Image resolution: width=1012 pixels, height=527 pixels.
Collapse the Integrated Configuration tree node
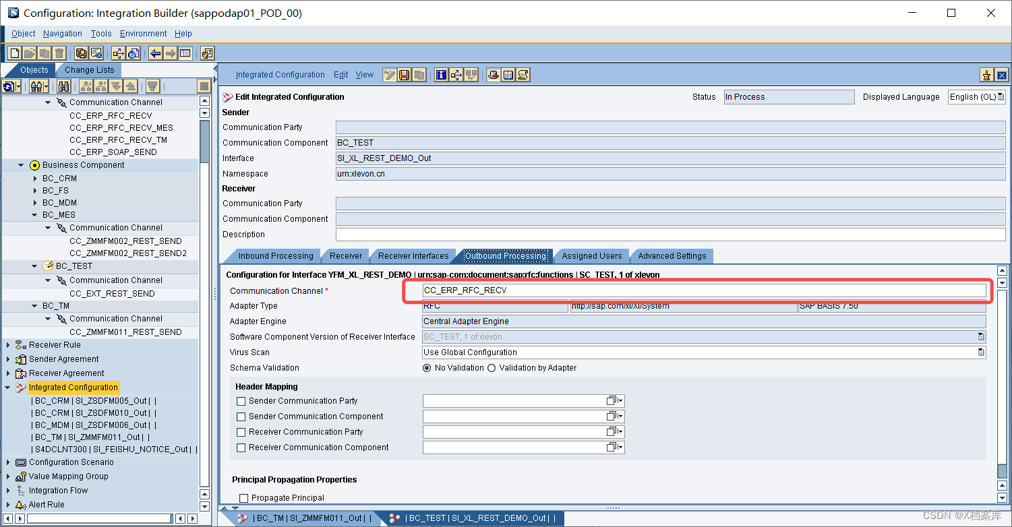(8, 387)
